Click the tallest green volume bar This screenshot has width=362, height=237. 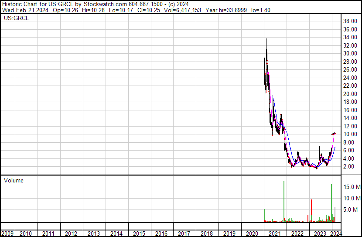pos(284,201)
